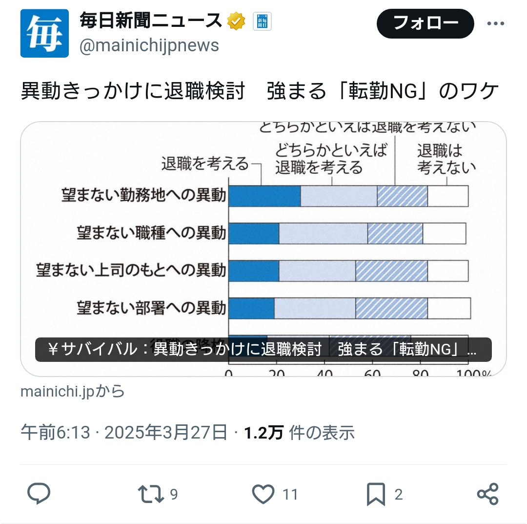
Task: Click the ¥サバイバル article caption overlay
Action: [263, 350]
